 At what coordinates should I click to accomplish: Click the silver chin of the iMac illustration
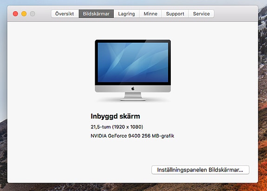click(x=133, y=89)
